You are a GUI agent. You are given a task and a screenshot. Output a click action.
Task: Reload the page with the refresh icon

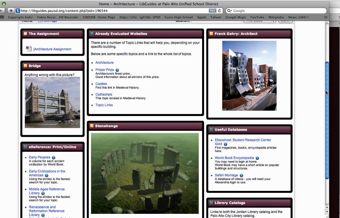pos(219,11)
